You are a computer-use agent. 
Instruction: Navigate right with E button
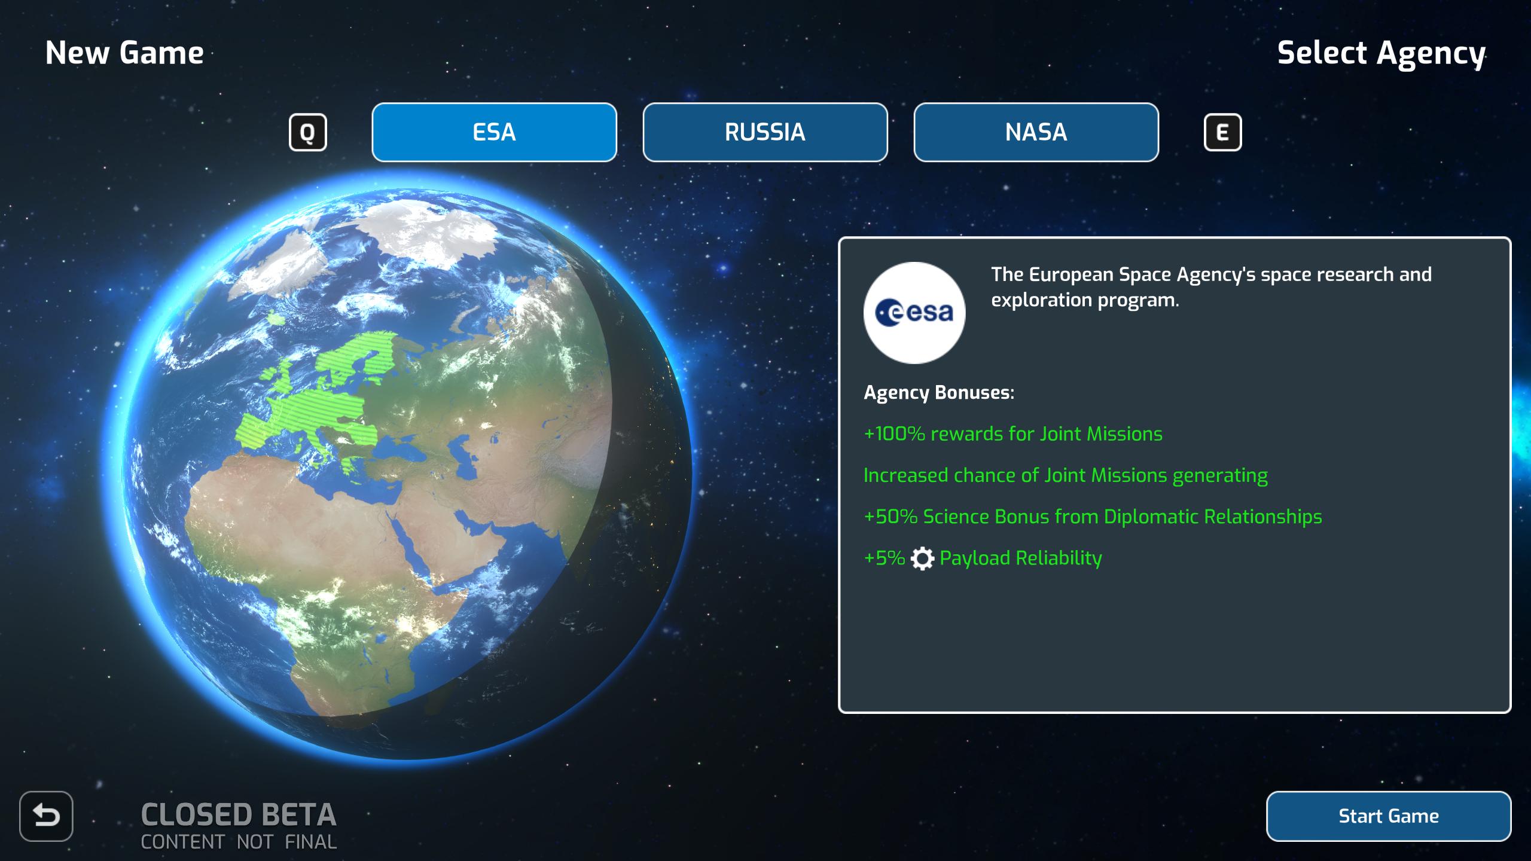click(1223, 133)
